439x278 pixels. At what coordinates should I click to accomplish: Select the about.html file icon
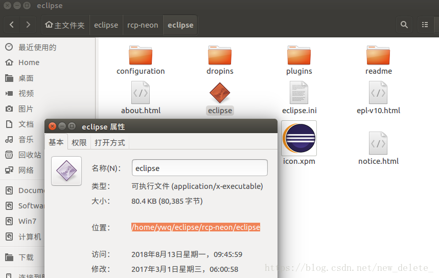(141, 93)
